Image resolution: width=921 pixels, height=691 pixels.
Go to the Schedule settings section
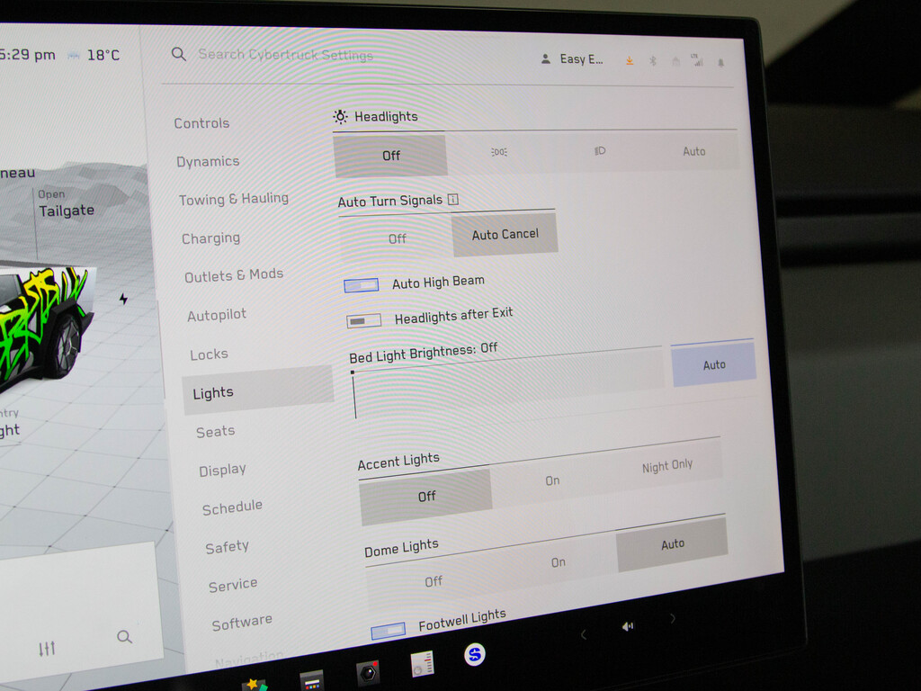tap(233, 507)
